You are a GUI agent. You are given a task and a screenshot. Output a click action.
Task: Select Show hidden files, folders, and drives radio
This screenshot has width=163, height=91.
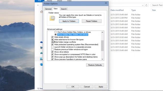56,35
